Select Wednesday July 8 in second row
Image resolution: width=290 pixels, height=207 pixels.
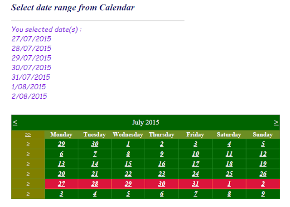(x=128, y=154)
